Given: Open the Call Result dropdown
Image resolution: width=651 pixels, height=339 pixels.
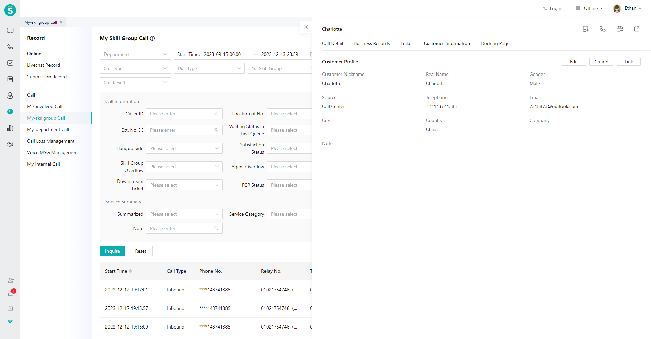Looking at the screenshot, I should [135, 83].
